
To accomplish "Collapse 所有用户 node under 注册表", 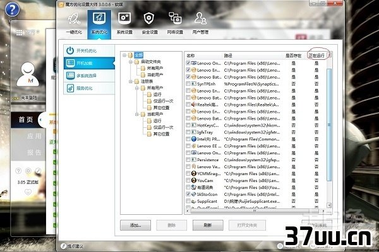I will pos(137,88).
